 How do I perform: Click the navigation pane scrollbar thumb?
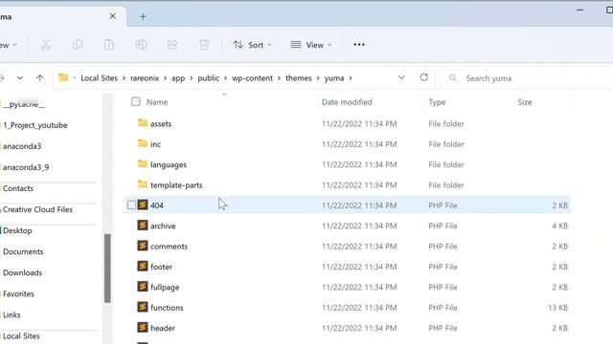pyautogui.click(x=107, y=268)
